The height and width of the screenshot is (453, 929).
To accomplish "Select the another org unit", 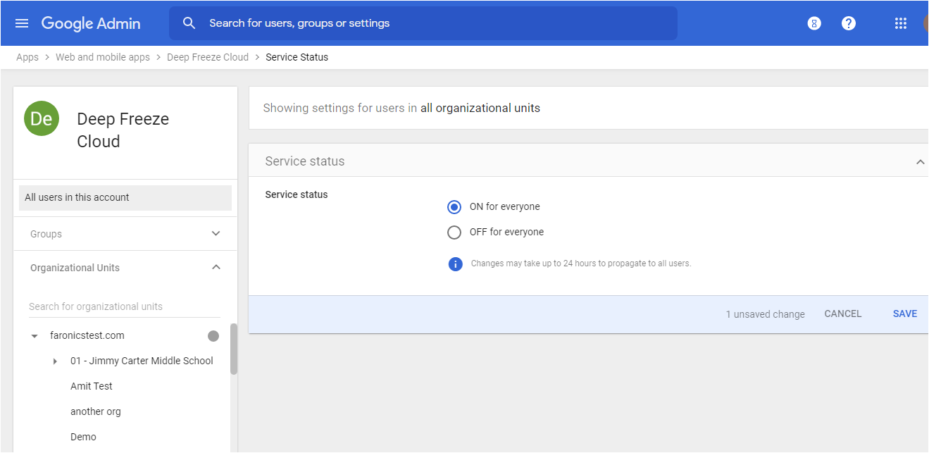I will (96, 412).
